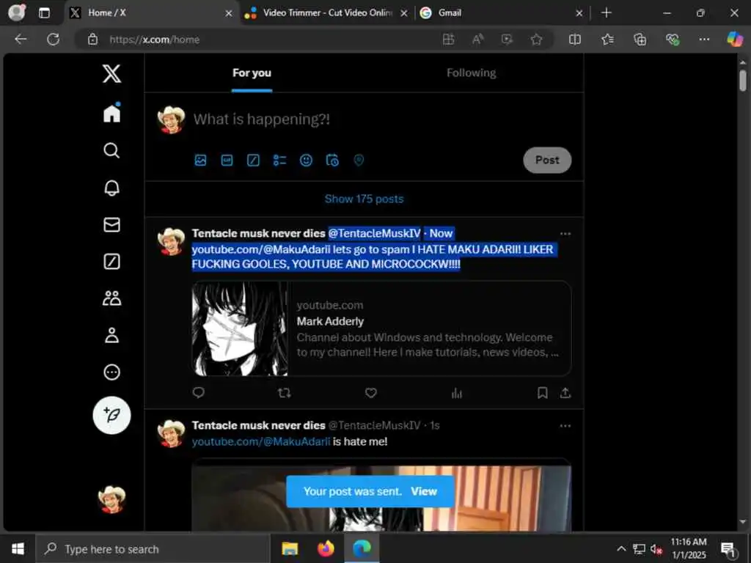The width and height of the screenshot is (751, 563).
Task: Open Windows notification center icon
Action: (x=728, y=550)
